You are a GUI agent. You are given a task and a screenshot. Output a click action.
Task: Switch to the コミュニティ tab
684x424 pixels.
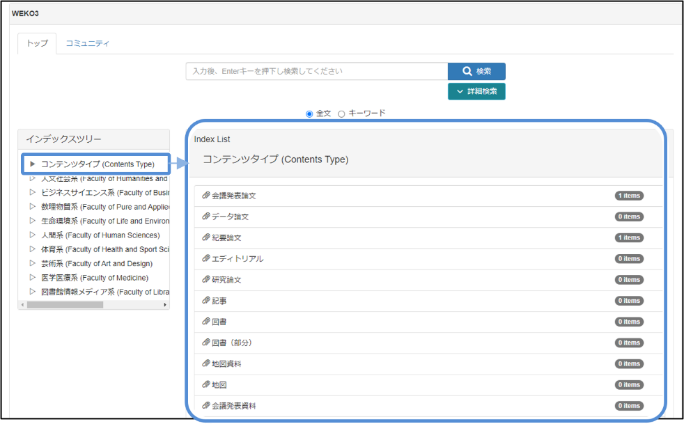(88, 43)
